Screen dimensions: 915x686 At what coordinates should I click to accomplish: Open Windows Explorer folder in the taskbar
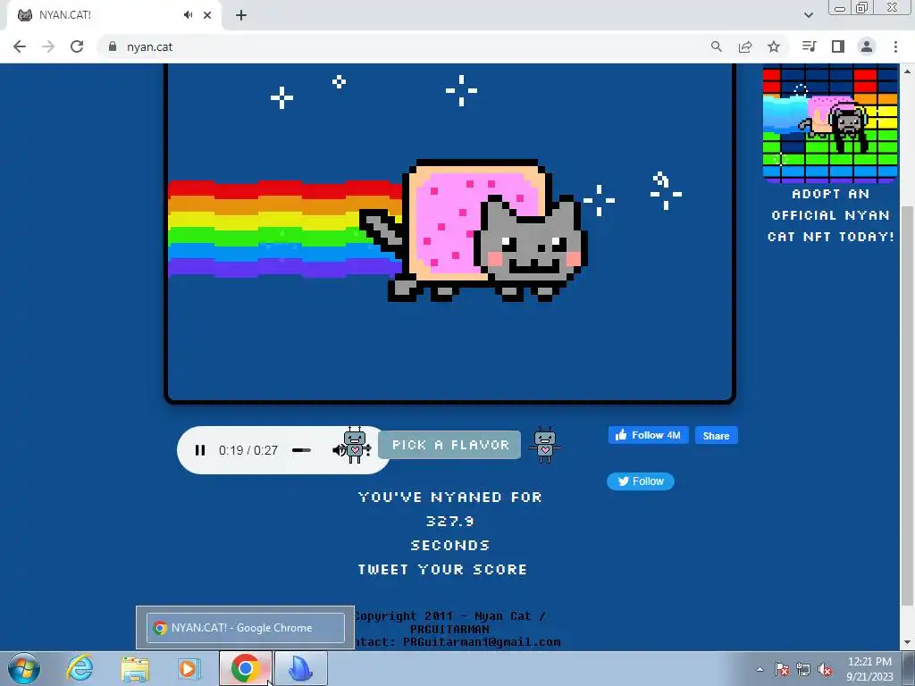[x=135, y=668]
